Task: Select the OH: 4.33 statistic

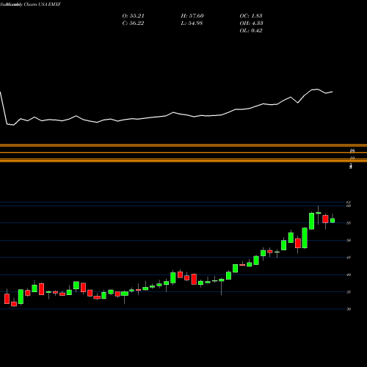Action: point(251,23)
